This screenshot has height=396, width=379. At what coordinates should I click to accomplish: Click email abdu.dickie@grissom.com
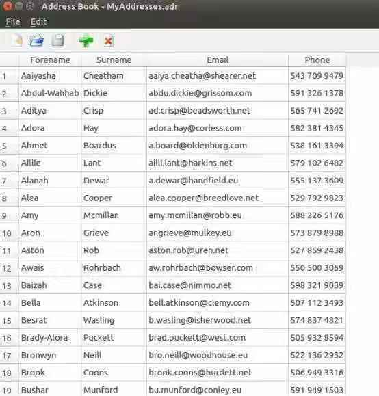[x=218, y=93]
